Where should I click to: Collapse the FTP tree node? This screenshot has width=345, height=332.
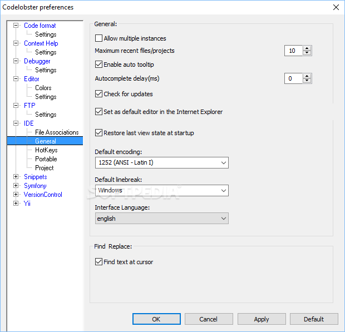(16, 106)
